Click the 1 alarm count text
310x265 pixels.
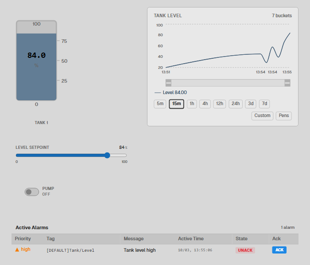coord(288,227)
